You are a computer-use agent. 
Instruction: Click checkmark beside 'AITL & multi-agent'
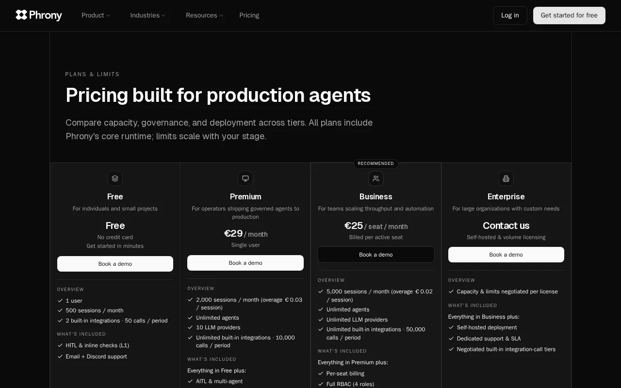coord(190,381)
